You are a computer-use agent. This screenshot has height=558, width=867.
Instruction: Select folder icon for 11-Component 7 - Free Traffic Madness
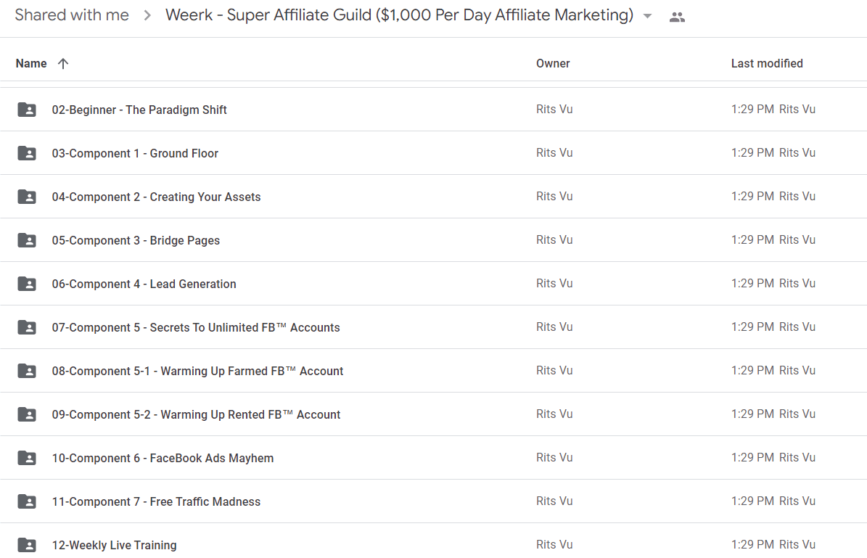(27, 501)
